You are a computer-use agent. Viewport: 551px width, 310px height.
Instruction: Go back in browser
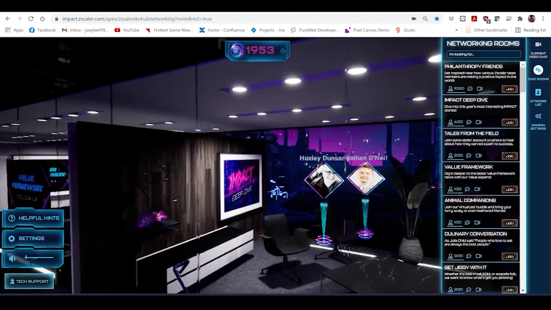coord(8,19)
